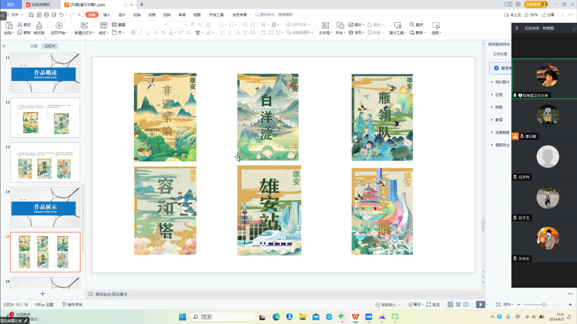
Task: Open the 插入 (Insert) ribbon tab
Action: 107,15
